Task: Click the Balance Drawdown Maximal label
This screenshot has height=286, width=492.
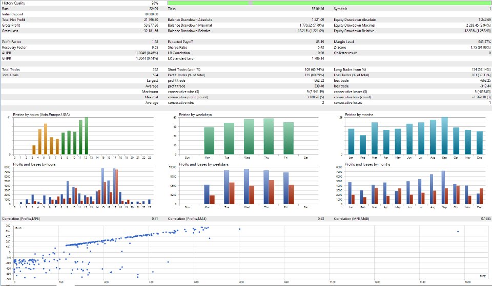Action: [190, 26]
